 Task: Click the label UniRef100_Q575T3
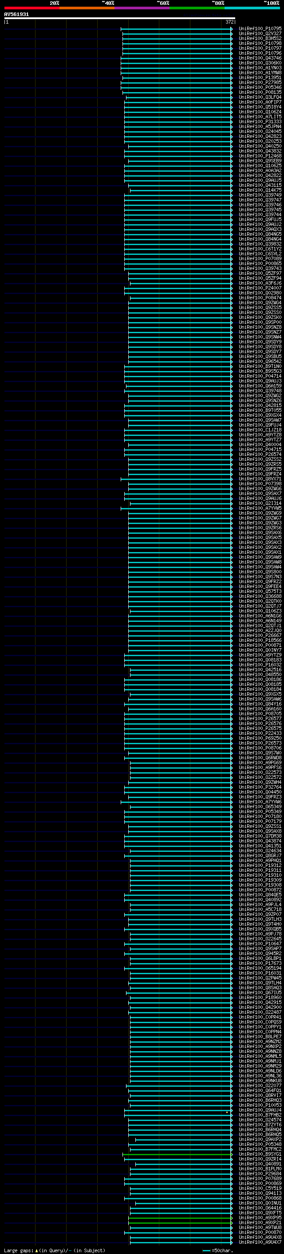pyautogui.click(x=260, y=592)
